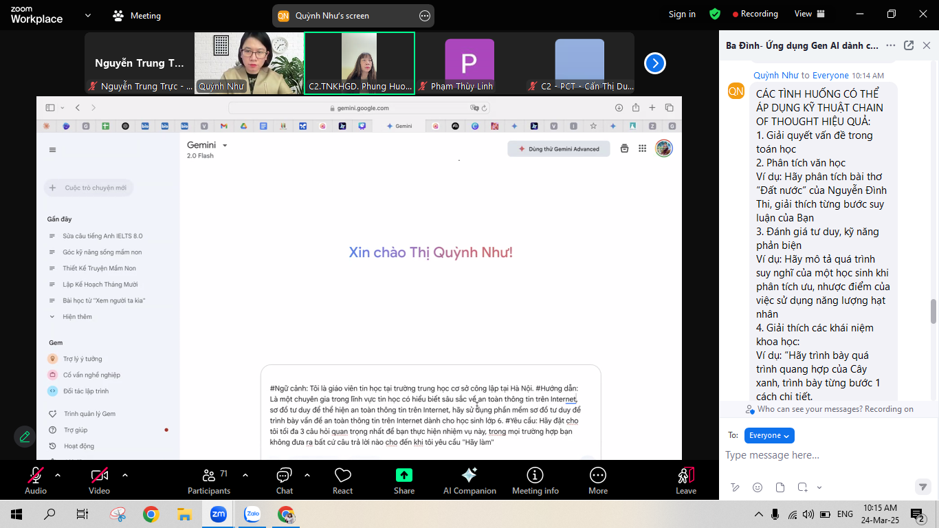The image size is (939, 528).
Task: Show next participants with blue arrow
Action: [654, 63]
